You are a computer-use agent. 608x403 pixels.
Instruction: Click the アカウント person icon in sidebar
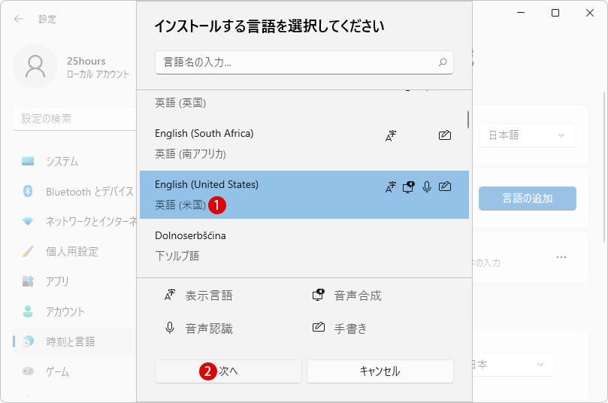28,311
